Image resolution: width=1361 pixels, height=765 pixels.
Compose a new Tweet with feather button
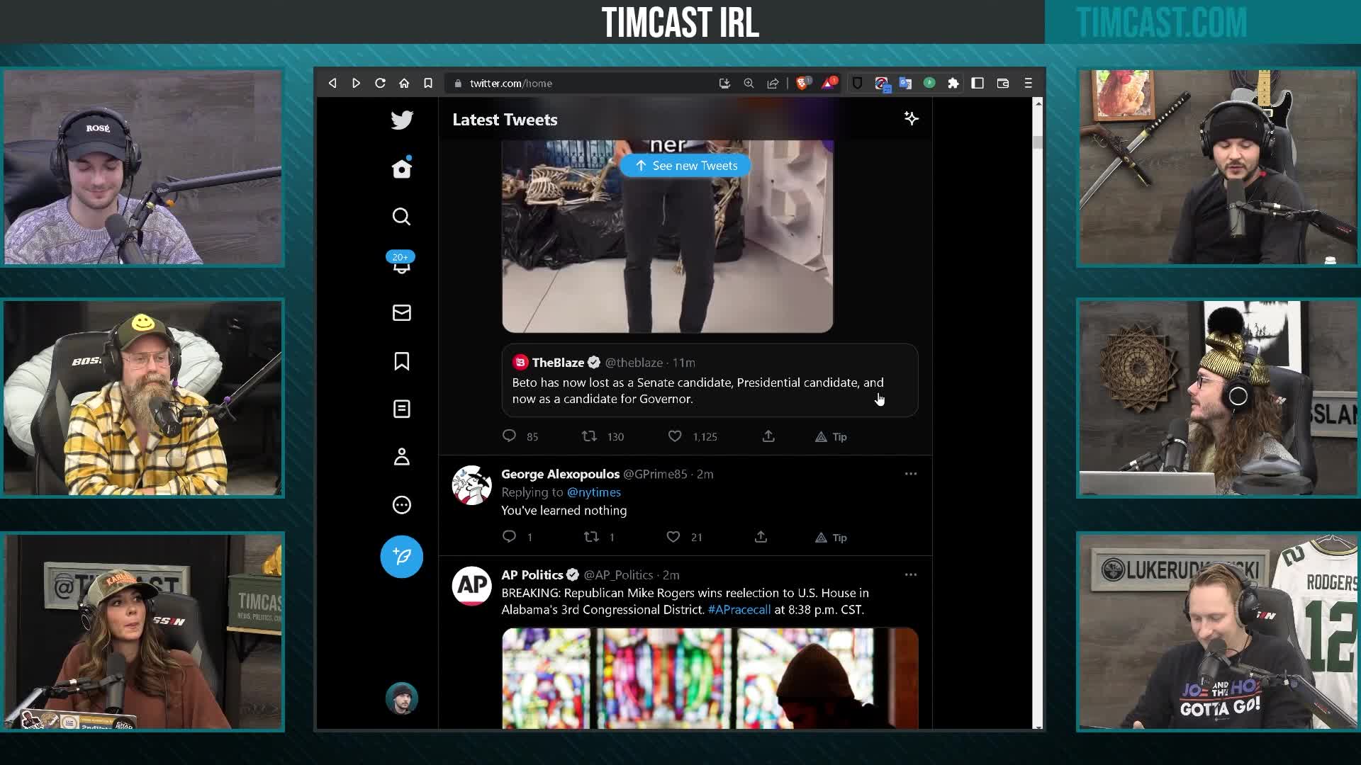tap(401, 557)
